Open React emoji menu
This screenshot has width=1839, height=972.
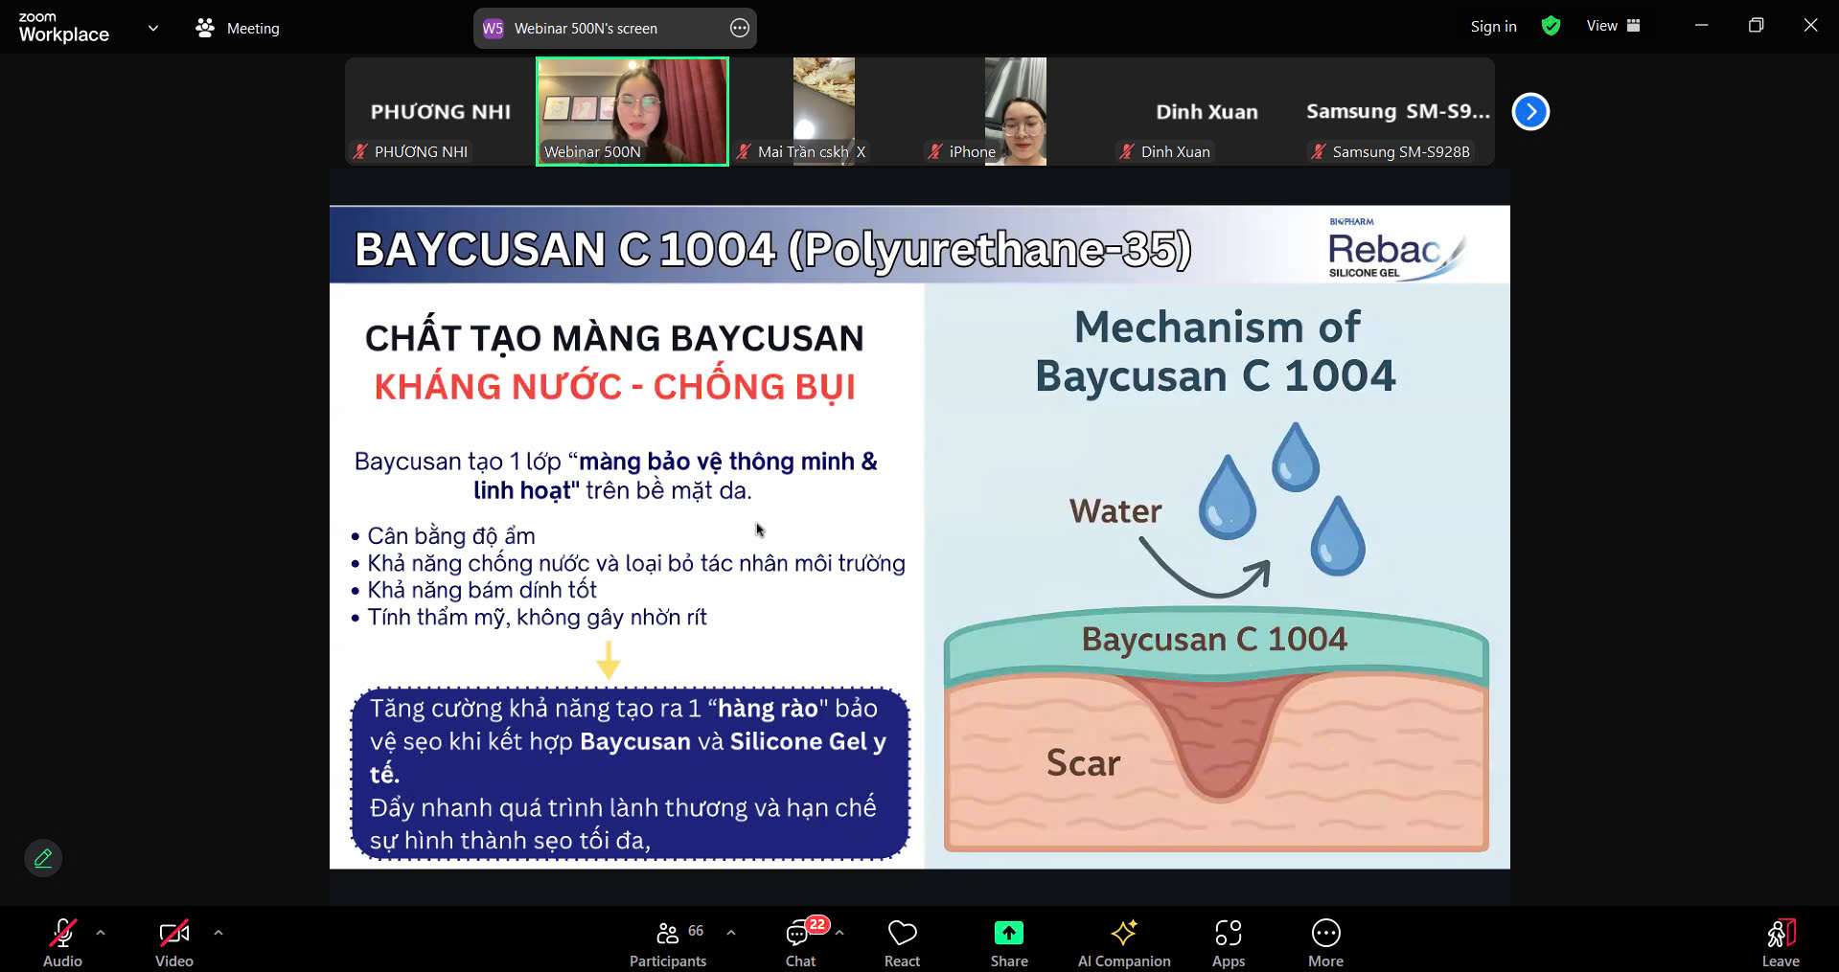(902, 942)
